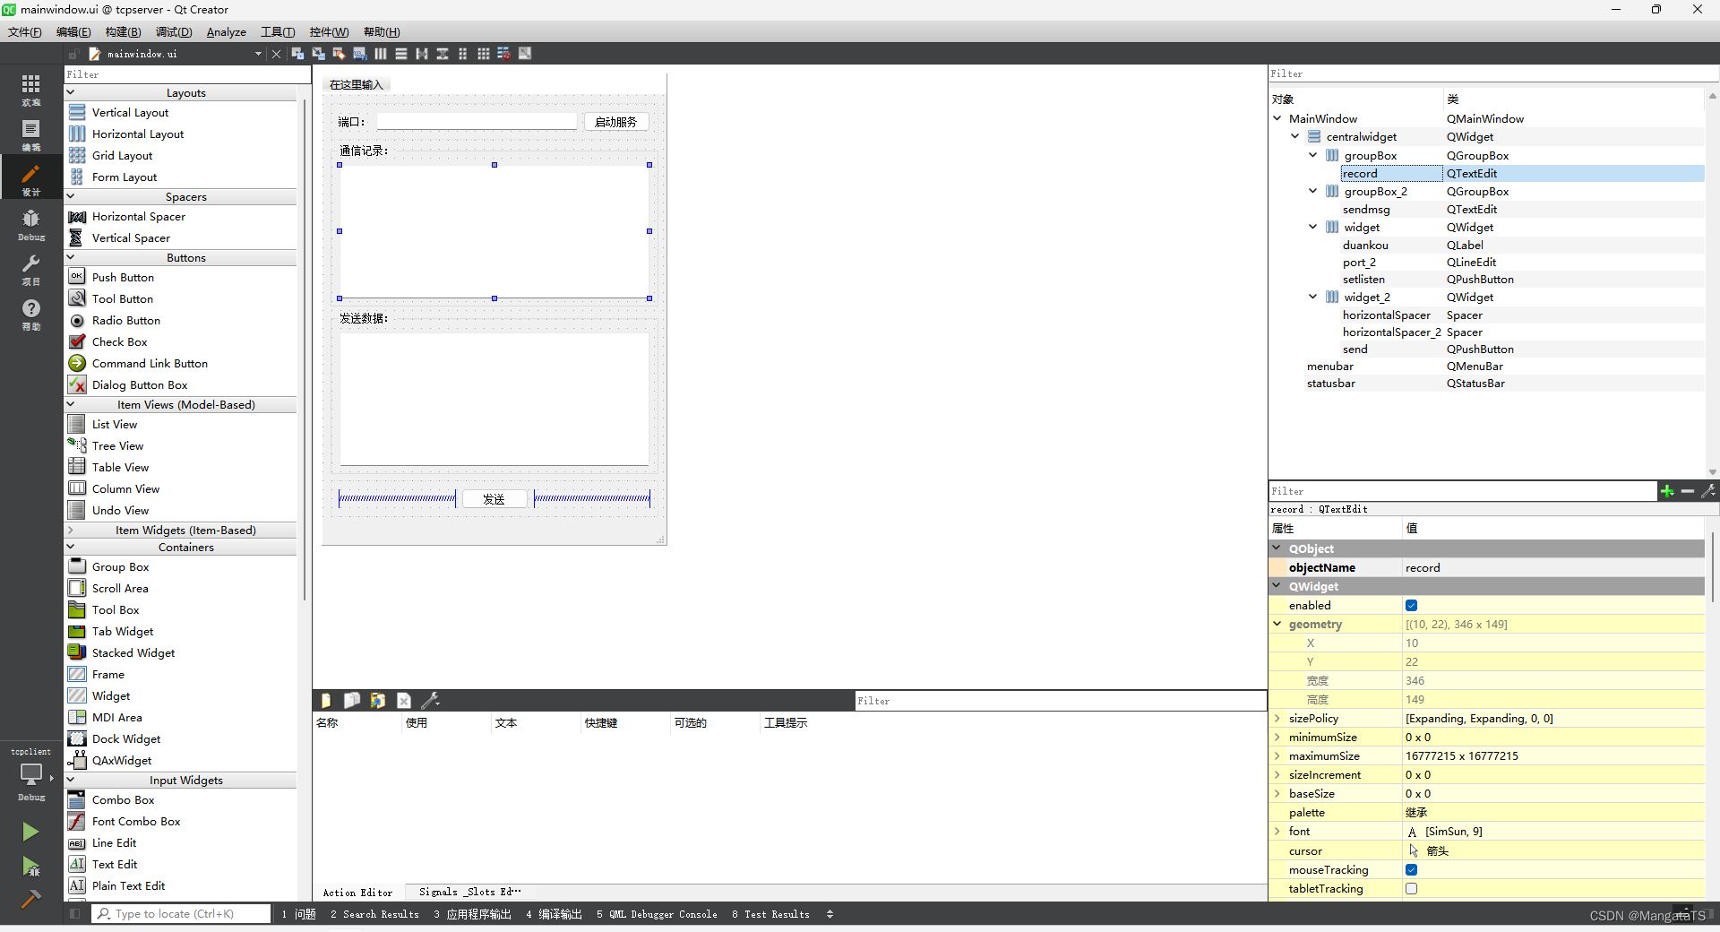Open mainwindow.ui document dropdown arrow
This screenshot has width=1720, height=932.
pyautogui.click(x=258, y=54)
